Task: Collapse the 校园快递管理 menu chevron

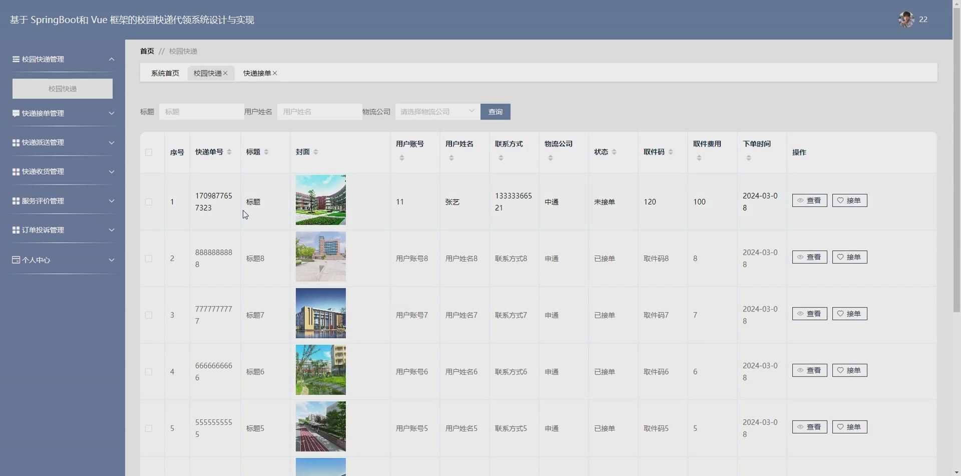Action: pyautogui.click(x=112, y=59)
